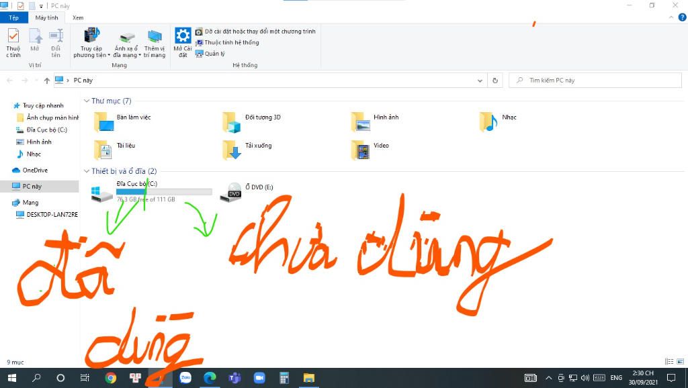Switch to the Tệp tab
This screenshot has height=388, width=688.
click(x=13, y=17)
